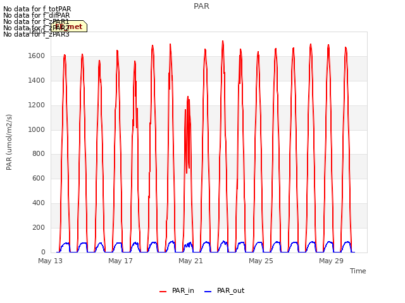This screenshot has height=303, width=405.
Task: Click the red PAR_in legend swatch
Action: [x=163, y=292]
